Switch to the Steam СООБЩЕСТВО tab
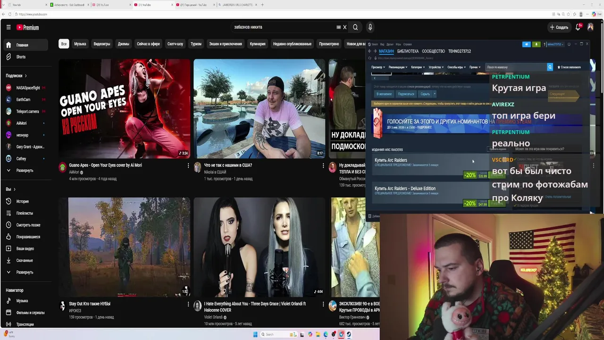604x340 pixels. pos(433,51)
